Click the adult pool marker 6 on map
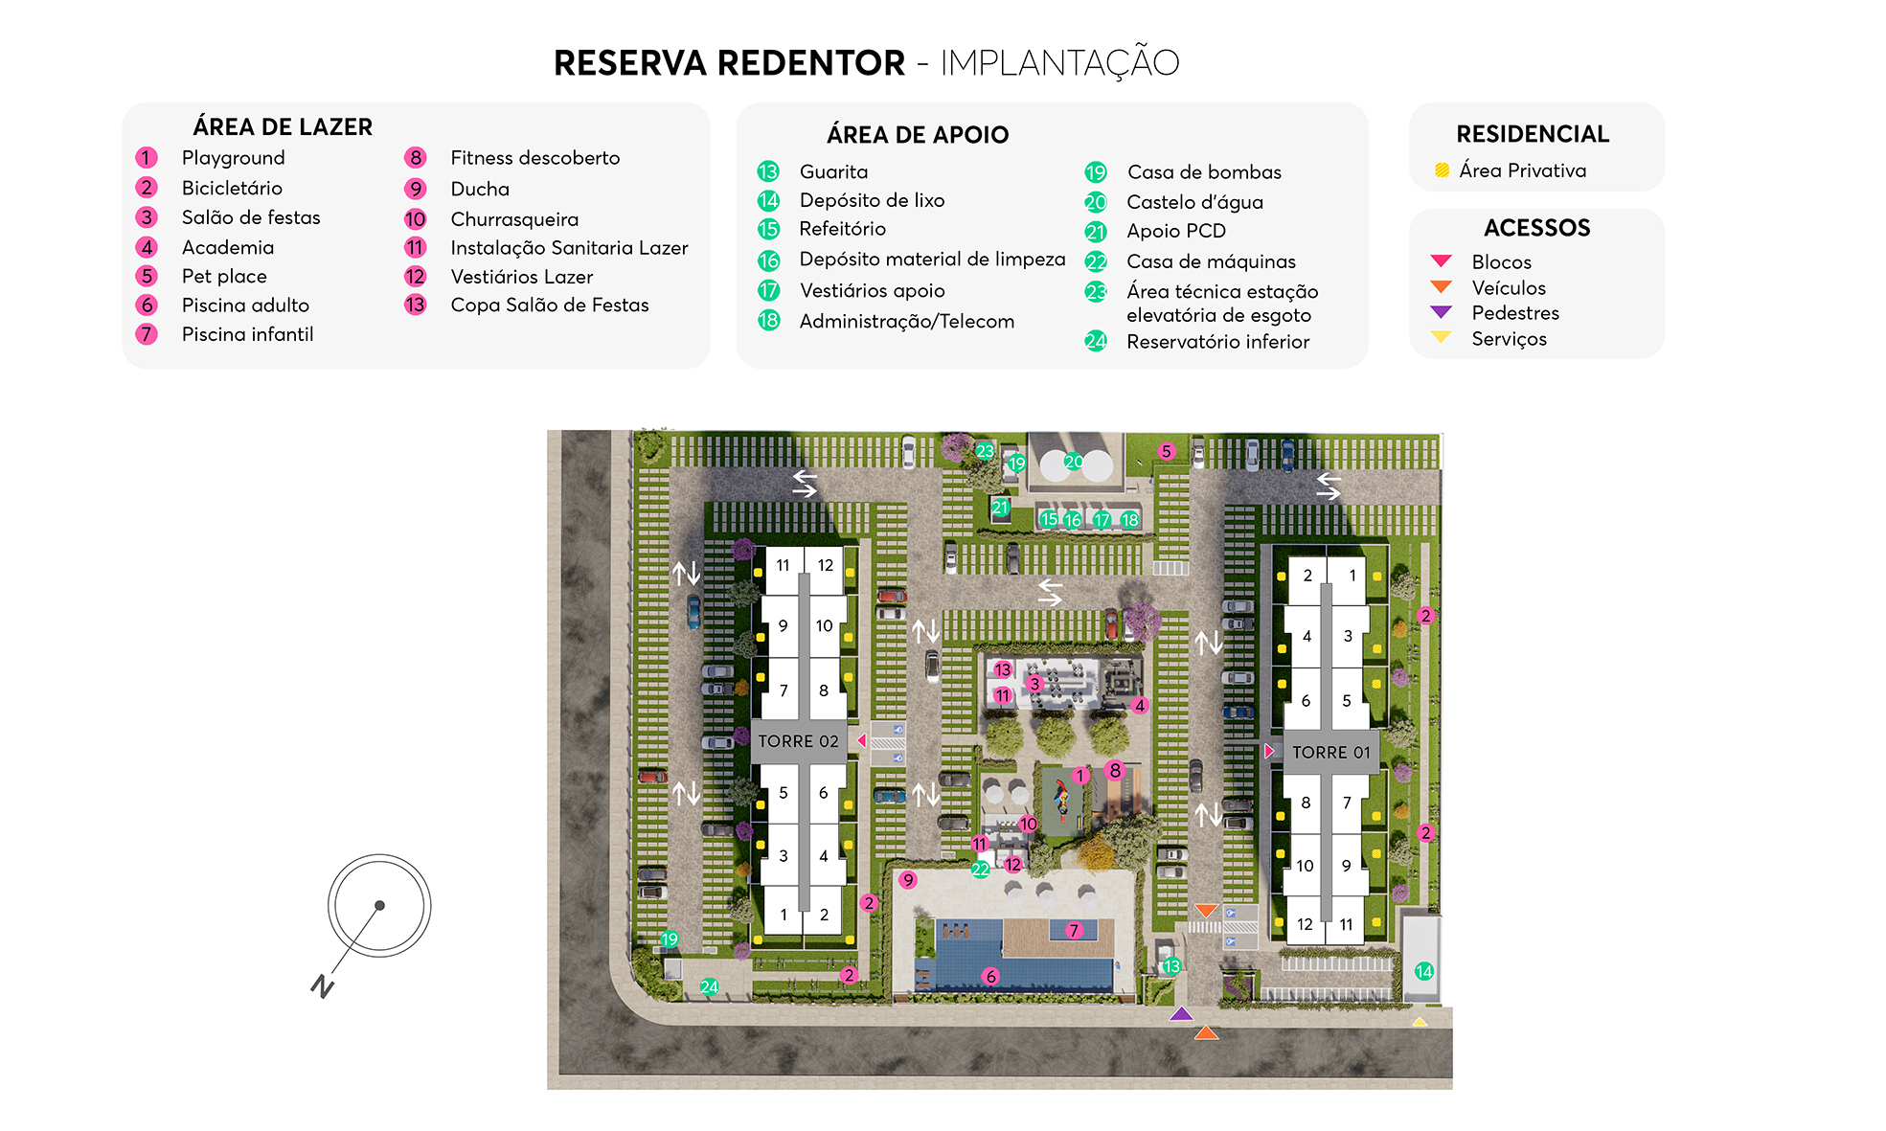 990,977
